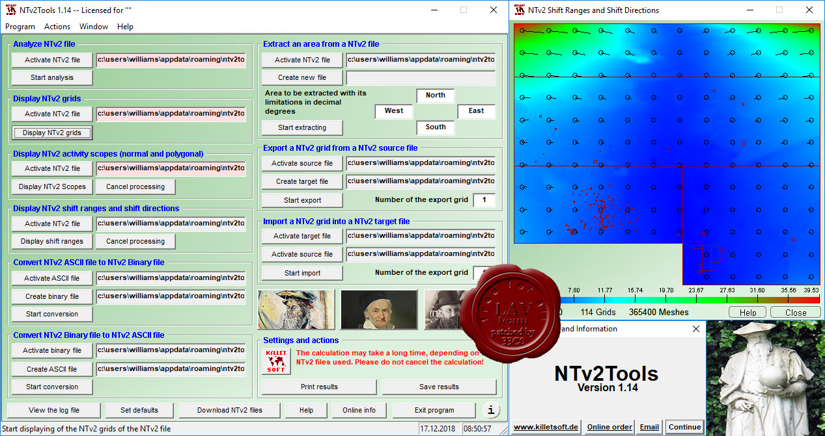
Task: Open the www.killetsoft.de link
Action: (546, 427)
